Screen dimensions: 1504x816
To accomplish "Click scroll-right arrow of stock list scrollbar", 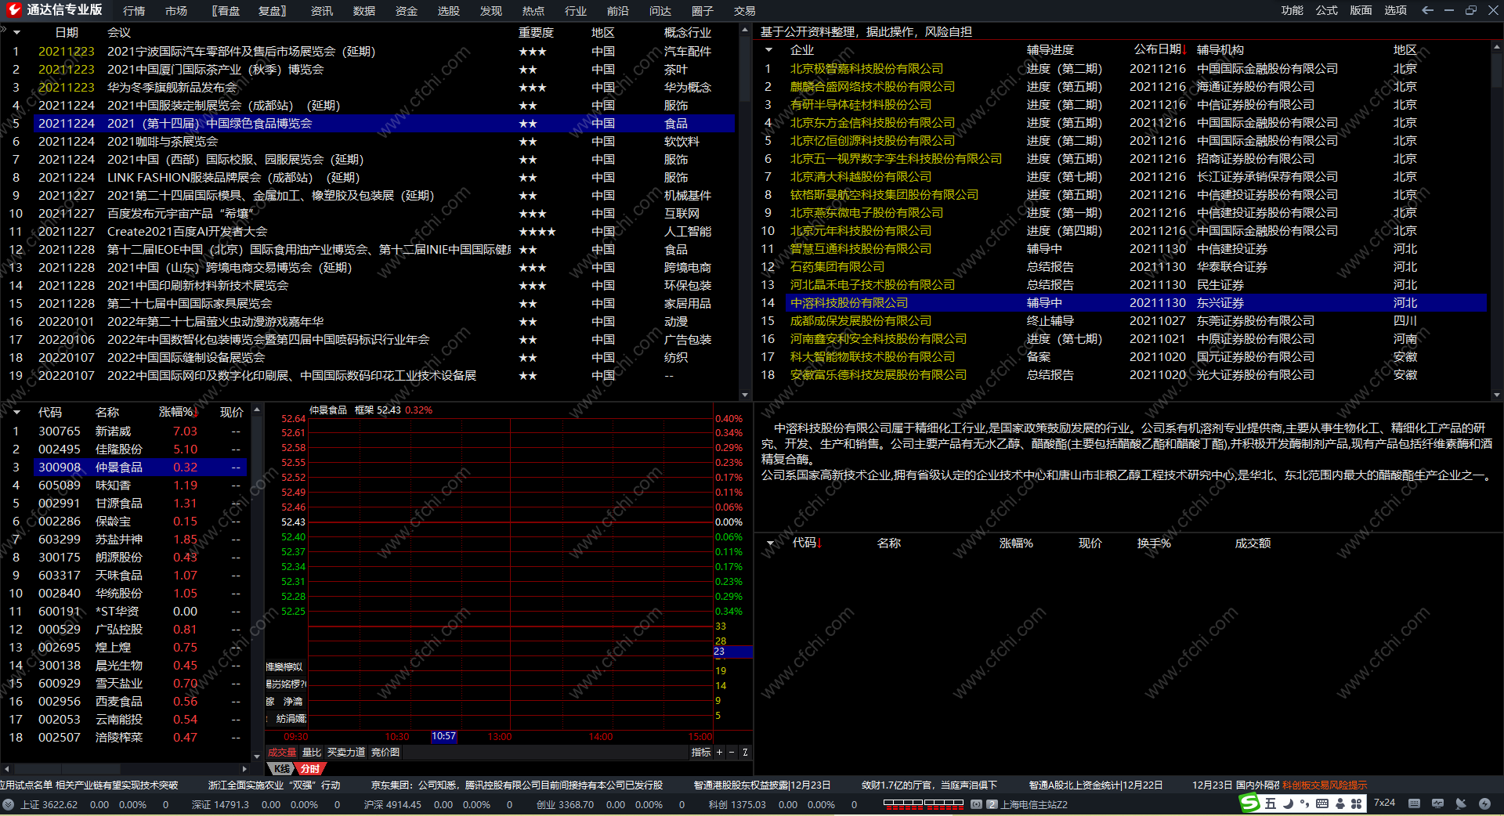I will [x=244, y=769].
